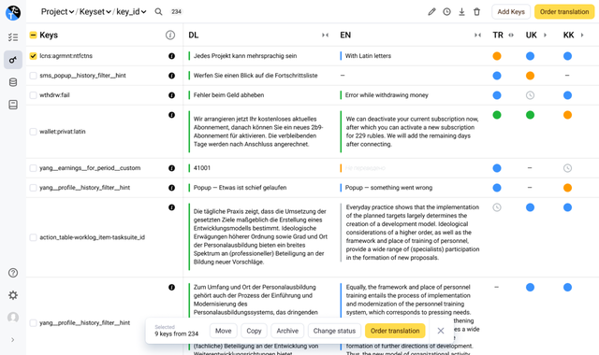Click EN cell 'With Latin letters'
The height and width of the screenshot is (355, 599).
[368, 56]
